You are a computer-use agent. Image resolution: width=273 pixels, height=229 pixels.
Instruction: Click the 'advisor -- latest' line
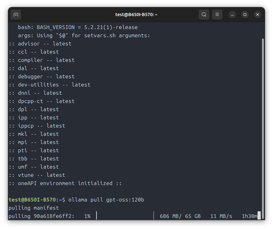click(40, 44)
